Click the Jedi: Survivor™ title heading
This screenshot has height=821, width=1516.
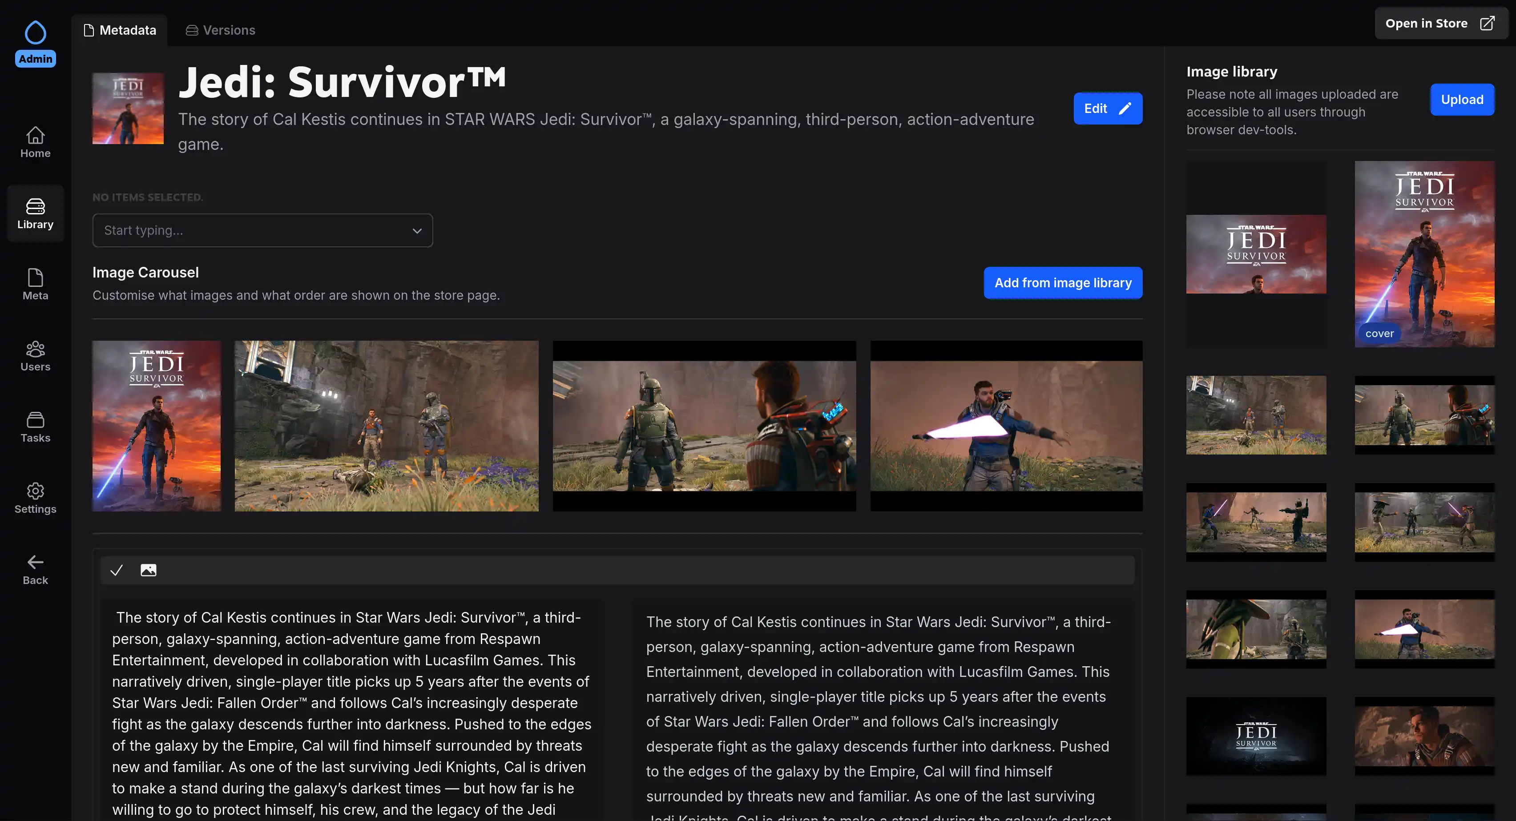point(342,82)
